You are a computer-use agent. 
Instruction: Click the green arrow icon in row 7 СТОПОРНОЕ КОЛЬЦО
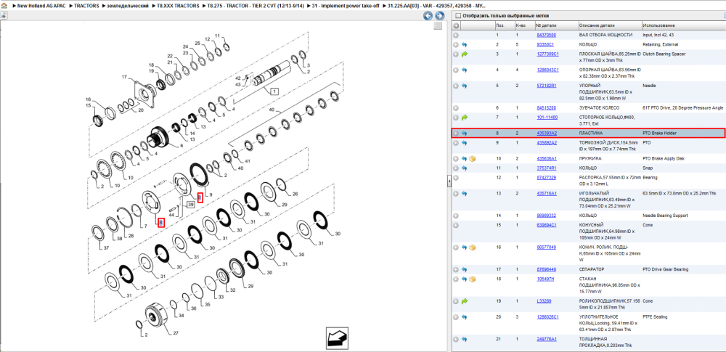(x=465, y=118)
